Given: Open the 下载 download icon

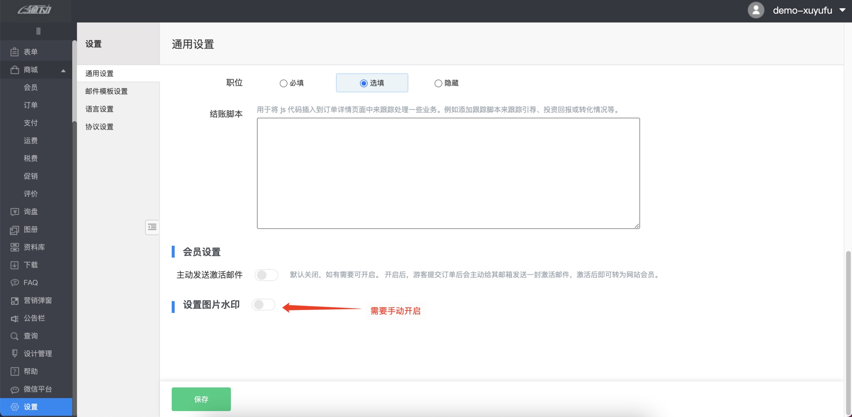Looking at the screenshot, I should point(14,265).
